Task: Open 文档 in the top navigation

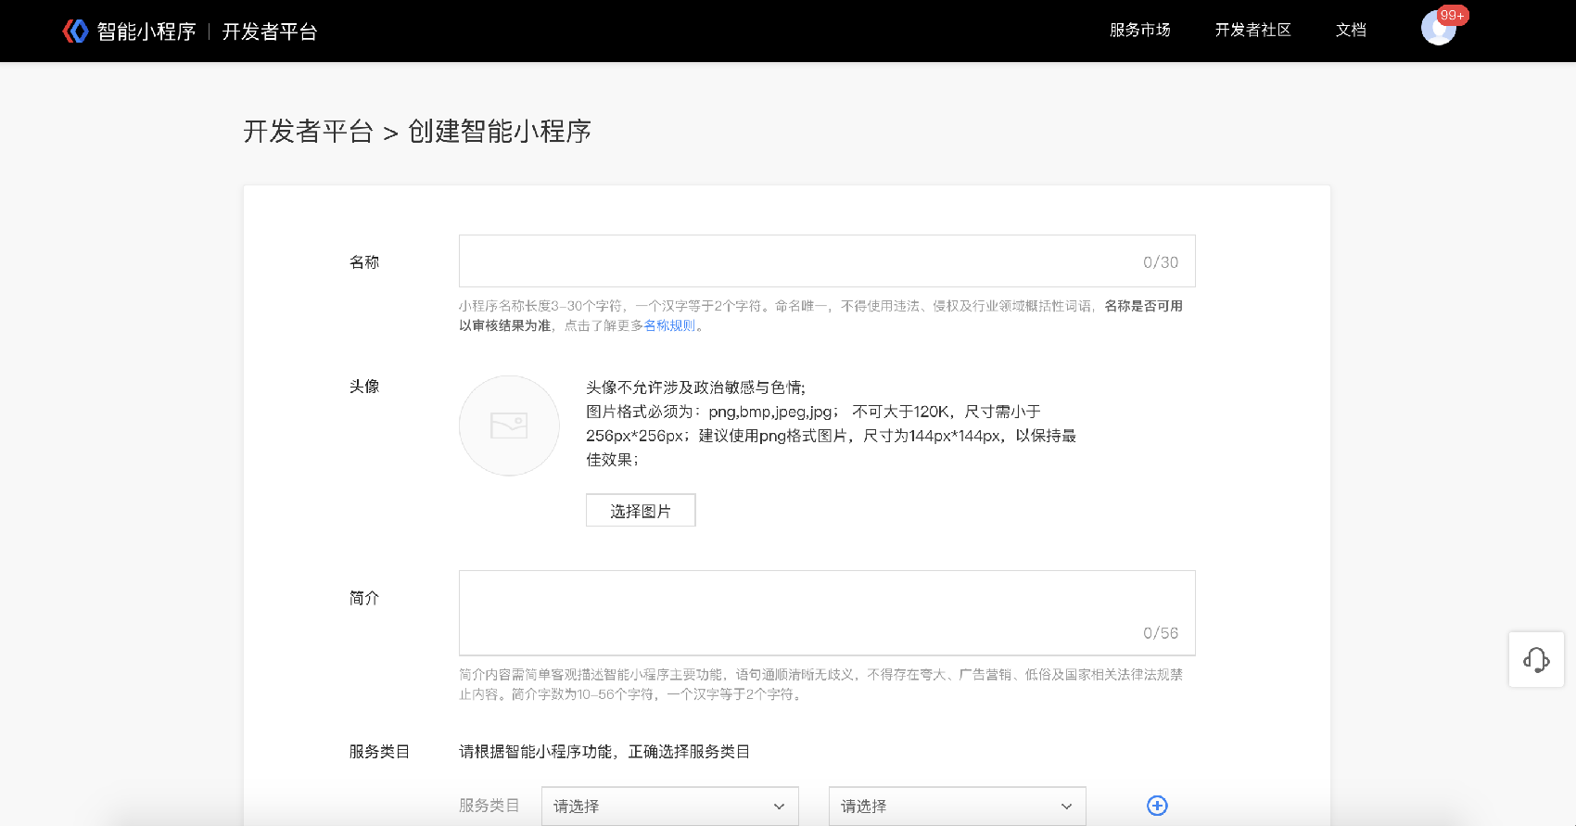Action: pyautogui.click(x=1351, y=31)
